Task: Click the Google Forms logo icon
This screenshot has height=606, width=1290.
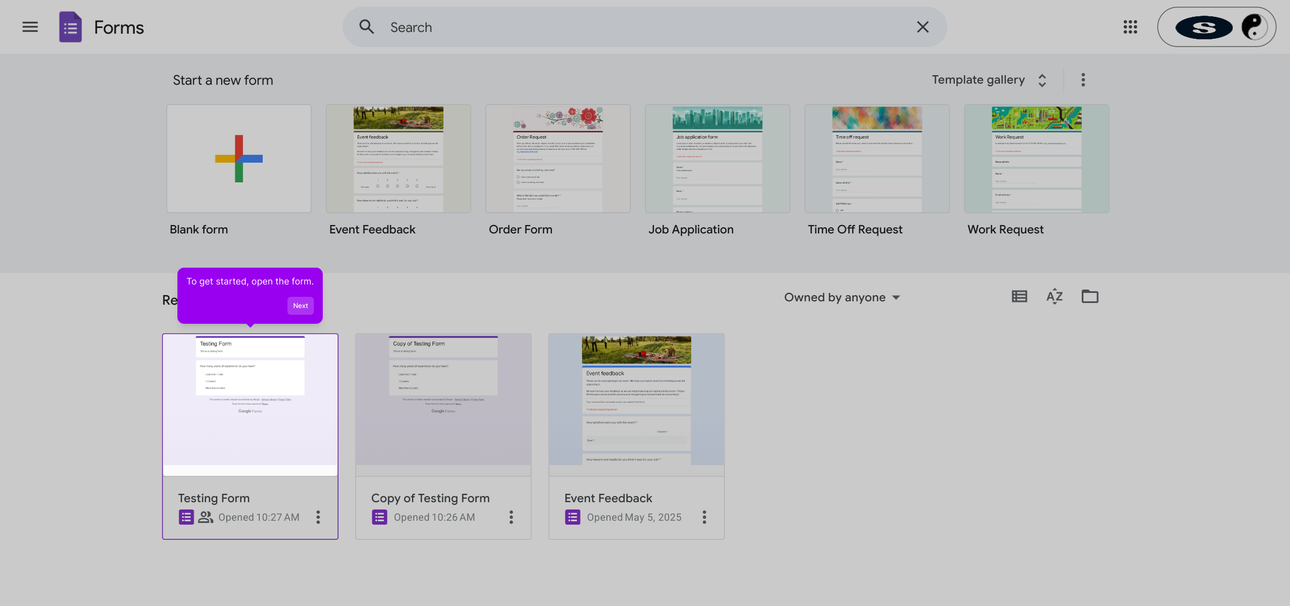Action: pos(71,27)
